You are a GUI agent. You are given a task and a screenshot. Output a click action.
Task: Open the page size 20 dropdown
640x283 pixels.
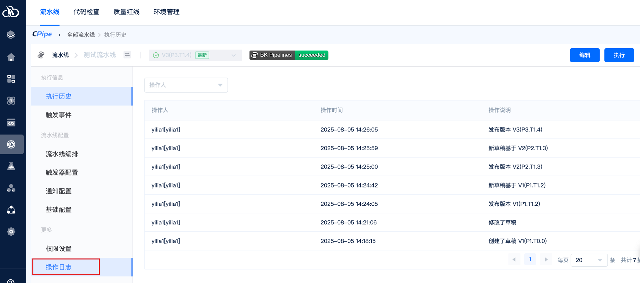pos(589,260)
